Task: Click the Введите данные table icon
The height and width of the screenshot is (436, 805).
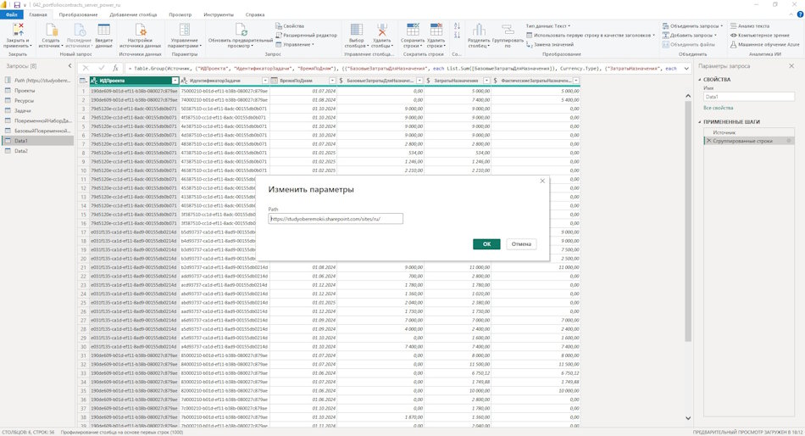Action: pyautogui.click(x=103, y=30)
